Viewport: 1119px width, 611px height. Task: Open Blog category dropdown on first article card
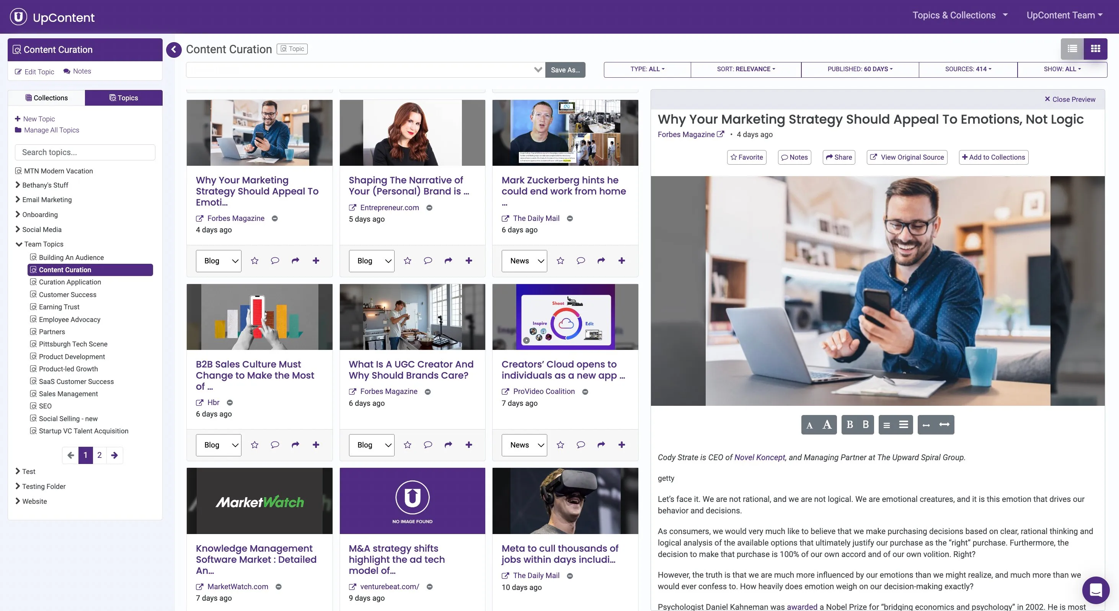click(219, 261)
